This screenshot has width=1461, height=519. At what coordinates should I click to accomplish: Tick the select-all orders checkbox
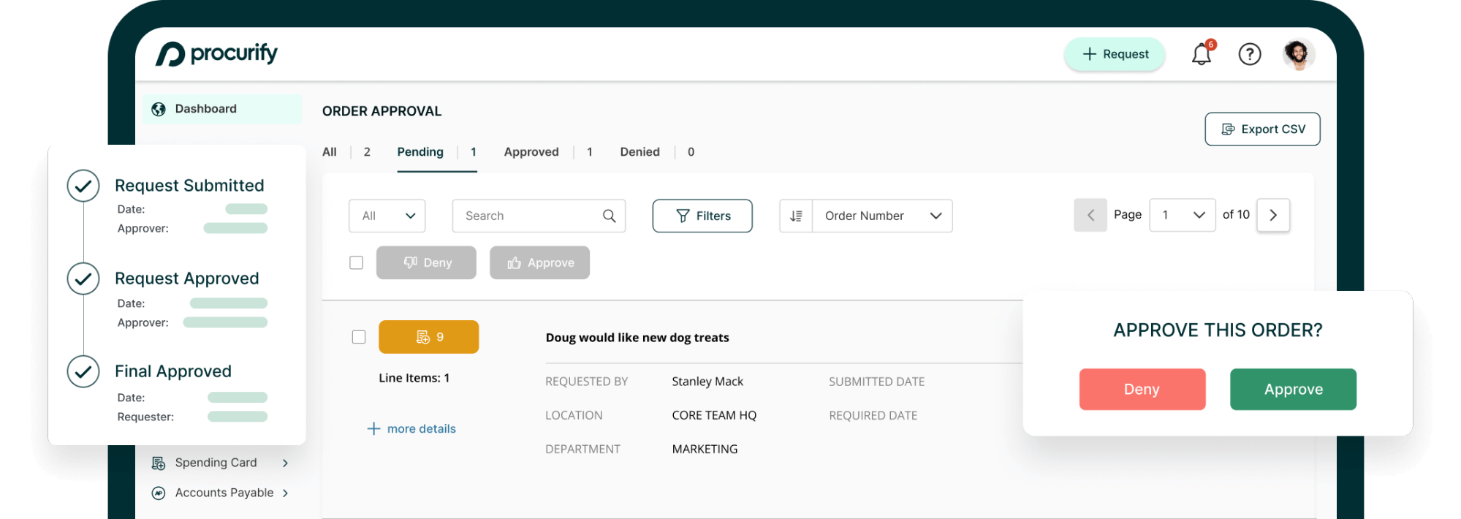point(357,263)
